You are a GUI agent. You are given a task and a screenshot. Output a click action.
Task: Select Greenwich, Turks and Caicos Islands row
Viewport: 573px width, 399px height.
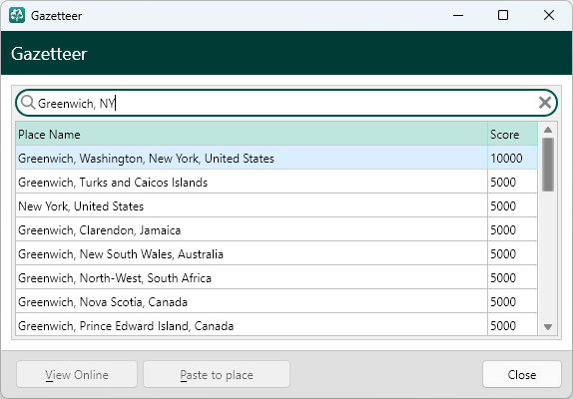(277, 182)
